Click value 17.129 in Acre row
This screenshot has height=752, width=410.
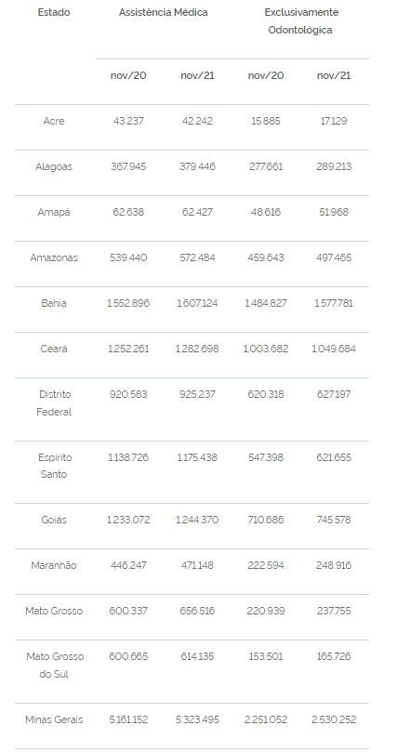(334, 122)
